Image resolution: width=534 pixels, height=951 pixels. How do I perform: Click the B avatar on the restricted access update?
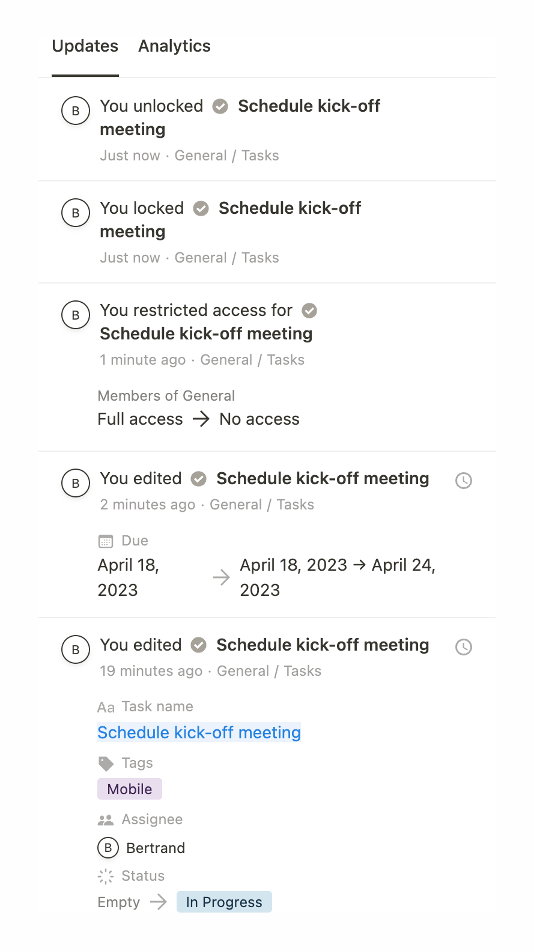(x=75, y=315)
